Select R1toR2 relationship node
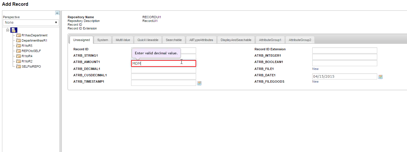Screen dimensions: 407x152 click(27, 61)
